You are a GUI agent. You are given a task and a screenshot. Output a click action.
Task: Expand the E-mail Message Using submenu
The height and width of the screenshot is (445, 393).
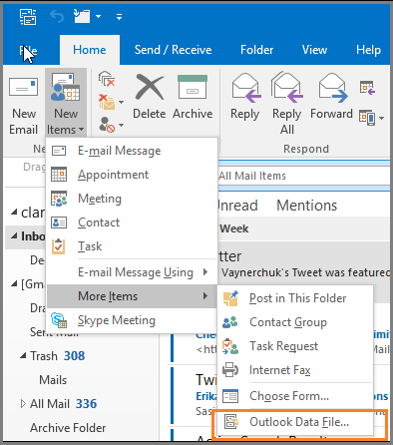[x=132, y=272]
